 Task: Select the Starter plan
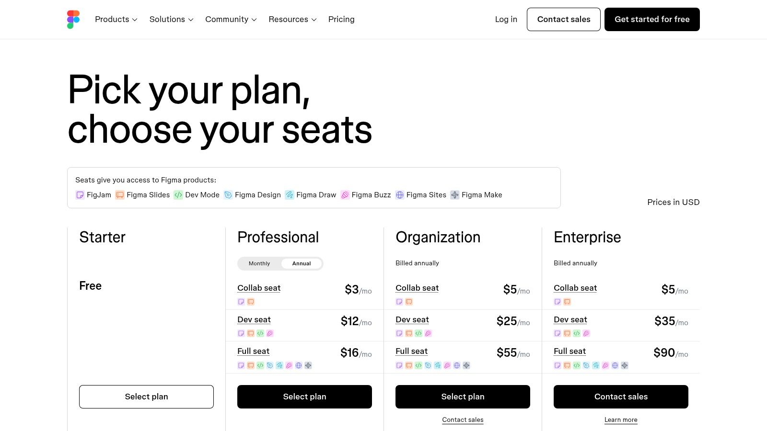click(146, 397)
